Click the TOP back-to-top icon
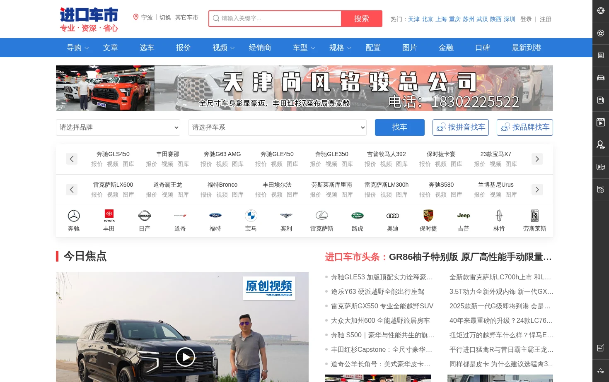Image resolution: width=609 pixels, height=382 pixels. pos(601,371)
